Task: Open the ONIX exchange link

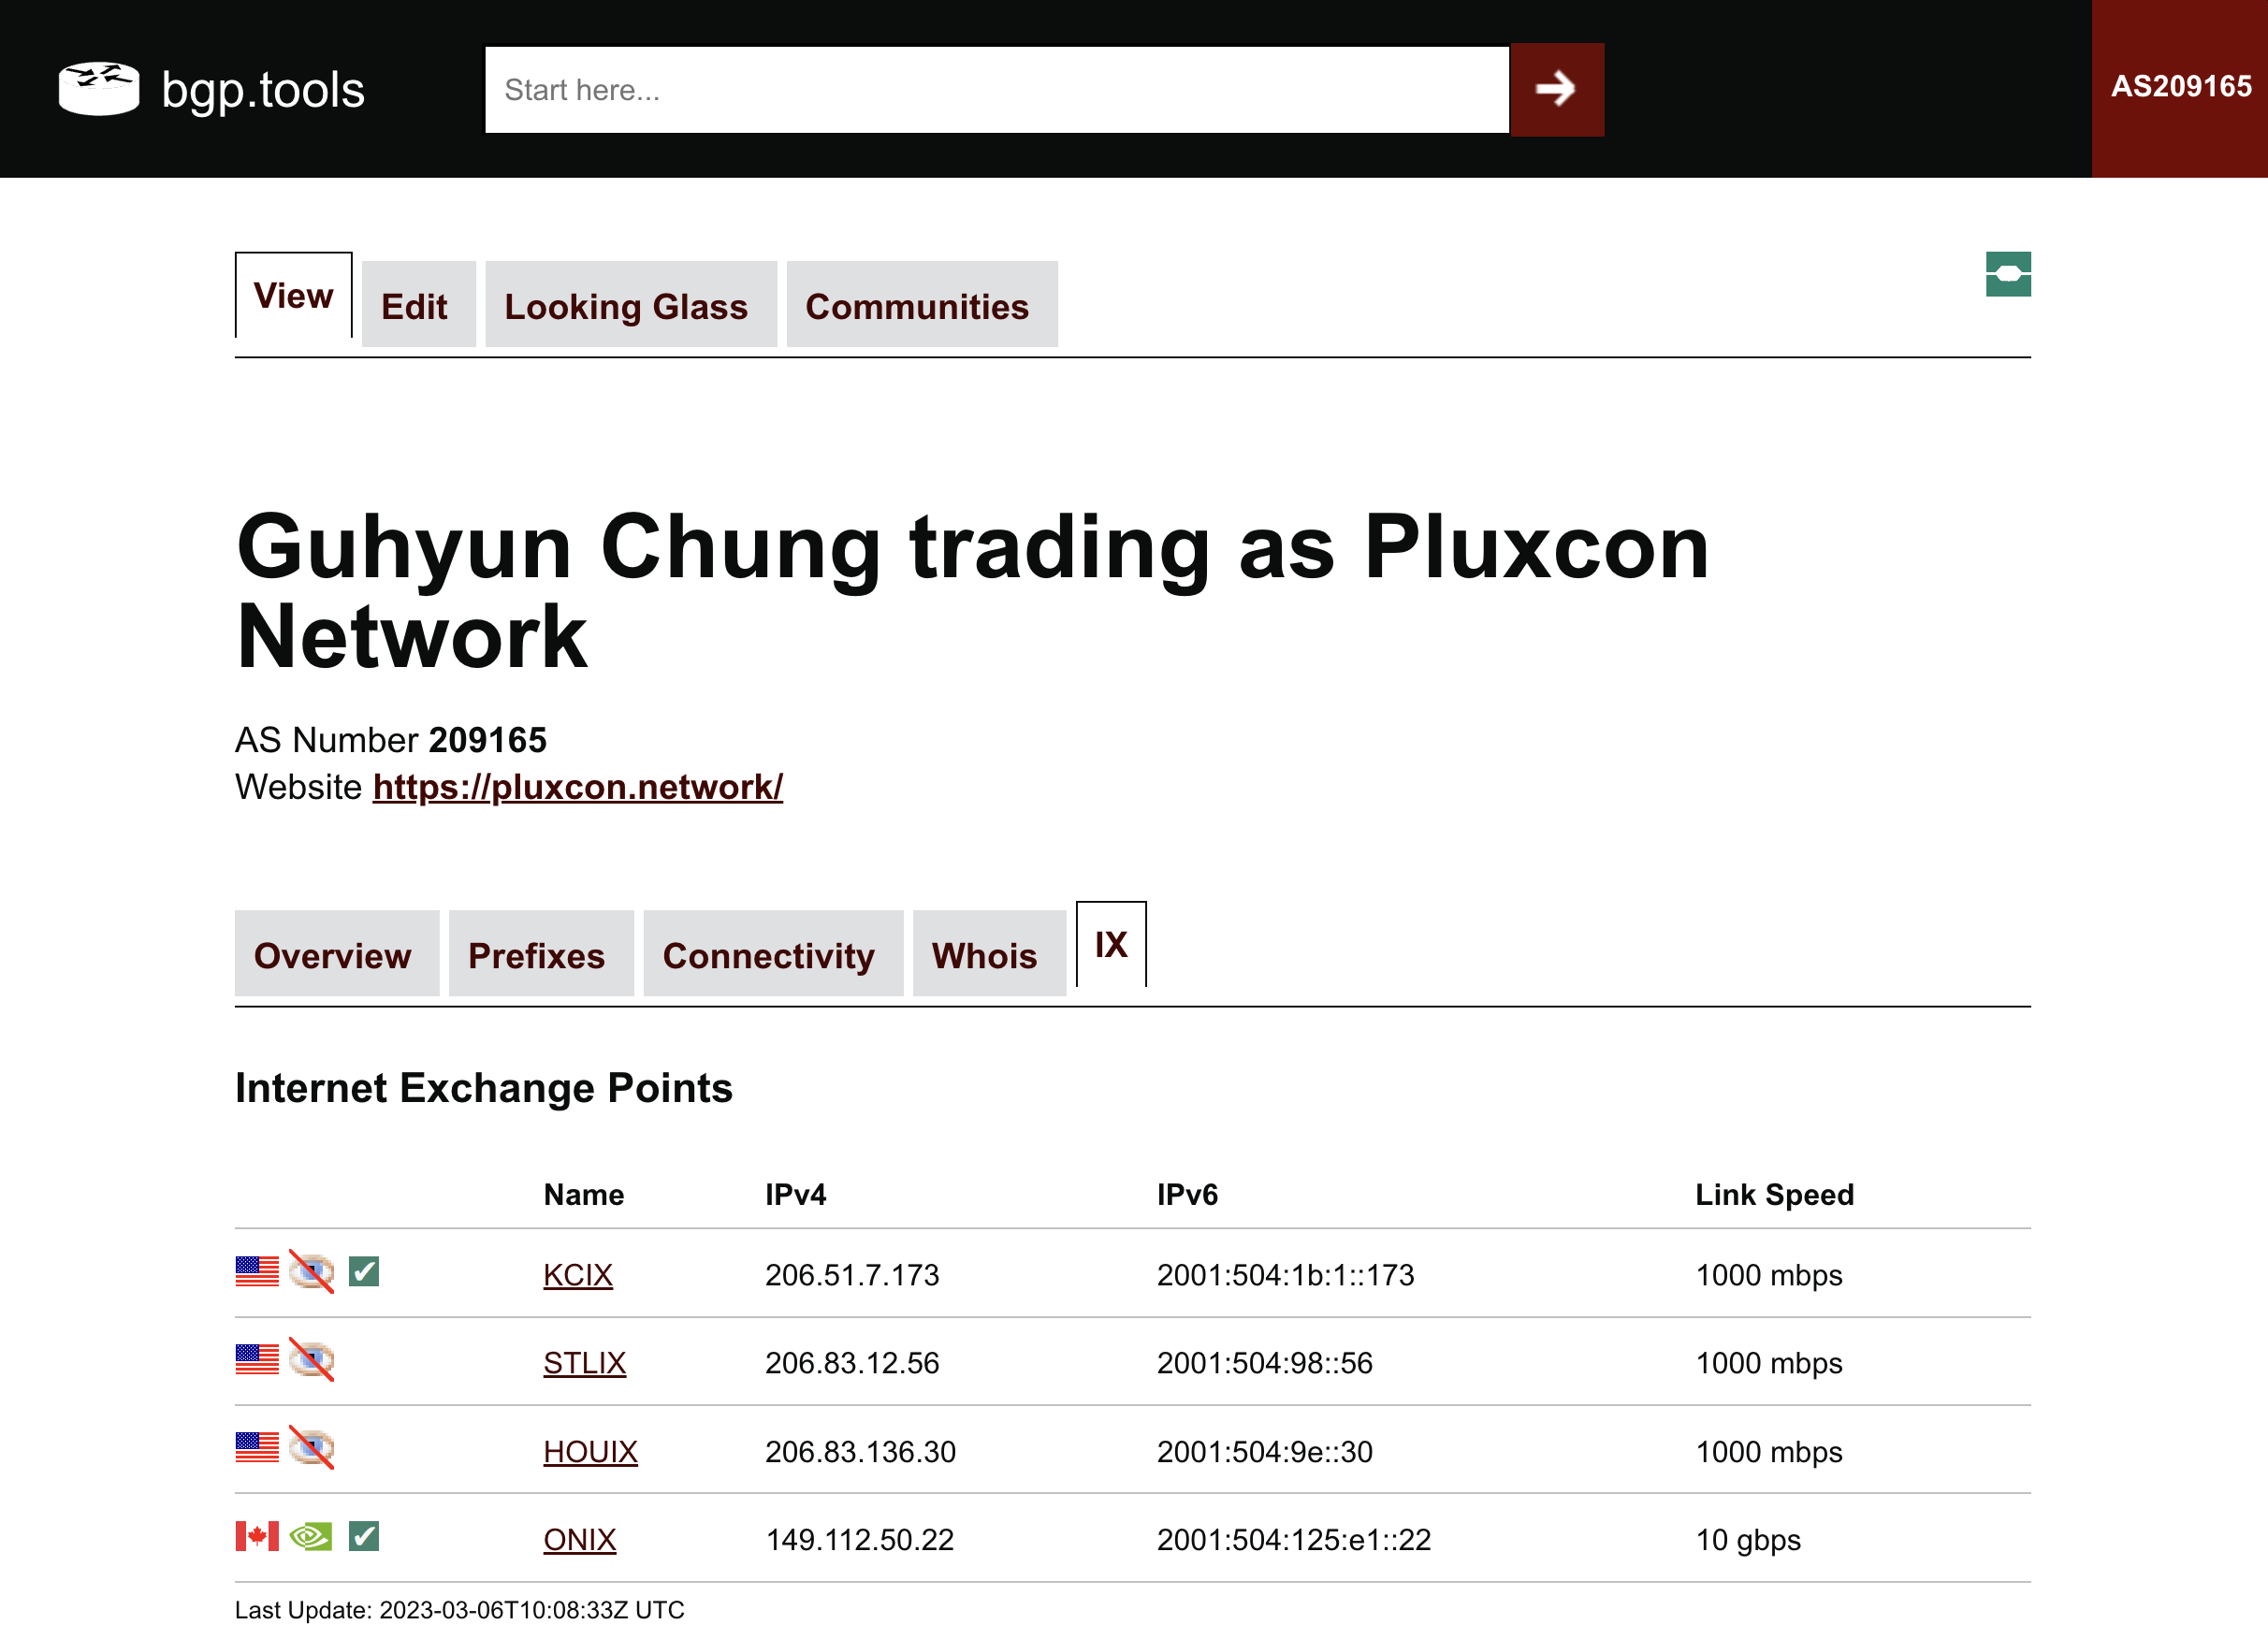Action: [580, 1541]
